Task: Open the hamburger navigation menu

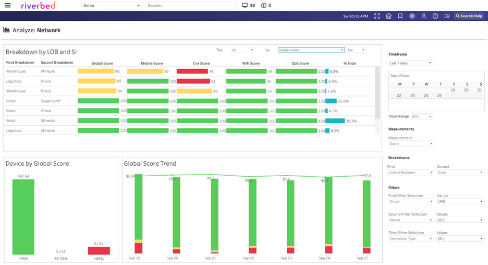Action: [8, 6]
